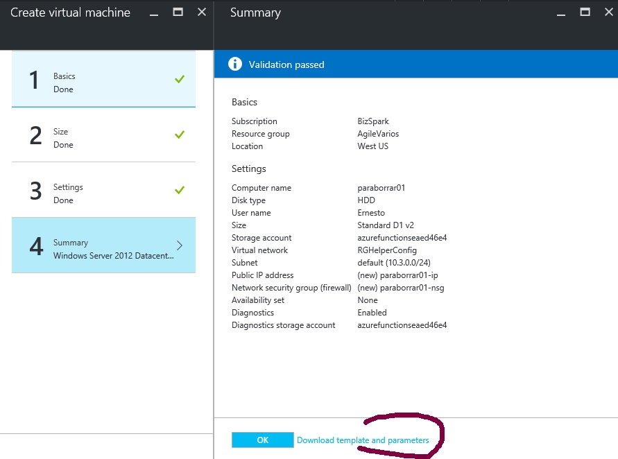Click the green checkmark next to Basics
618x459 pixels.
coord(180,79)
